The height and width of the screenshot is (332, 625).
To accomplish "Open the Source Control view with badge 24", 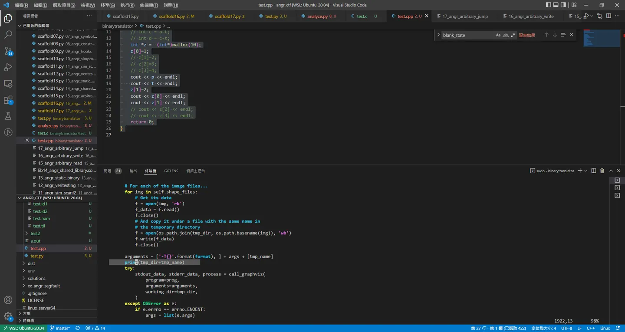I will point(8,51).
